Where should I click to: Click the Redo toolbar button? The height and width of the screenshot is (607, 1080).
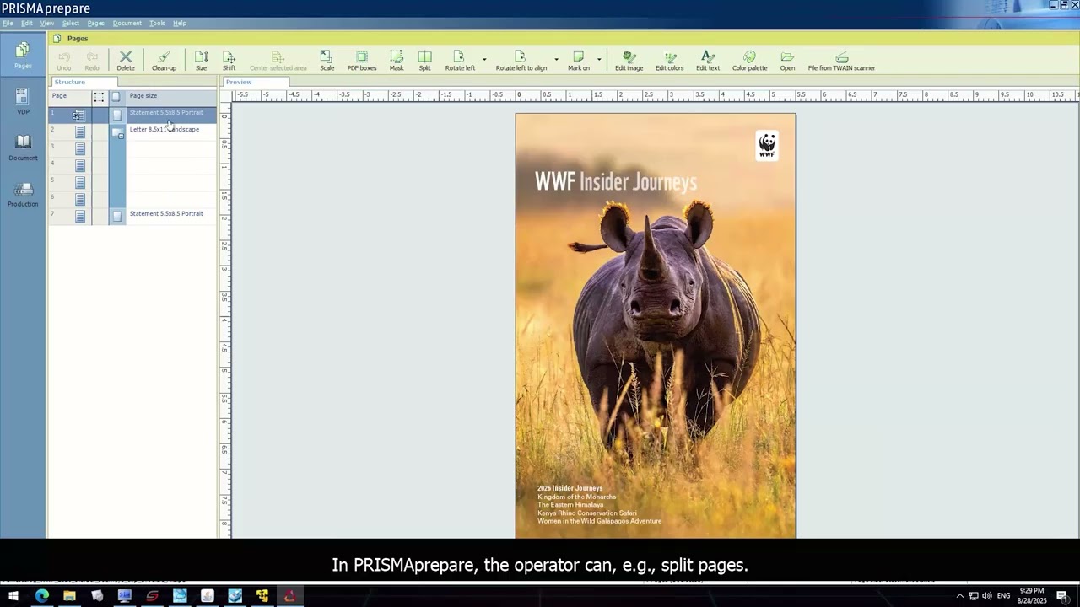92,61
